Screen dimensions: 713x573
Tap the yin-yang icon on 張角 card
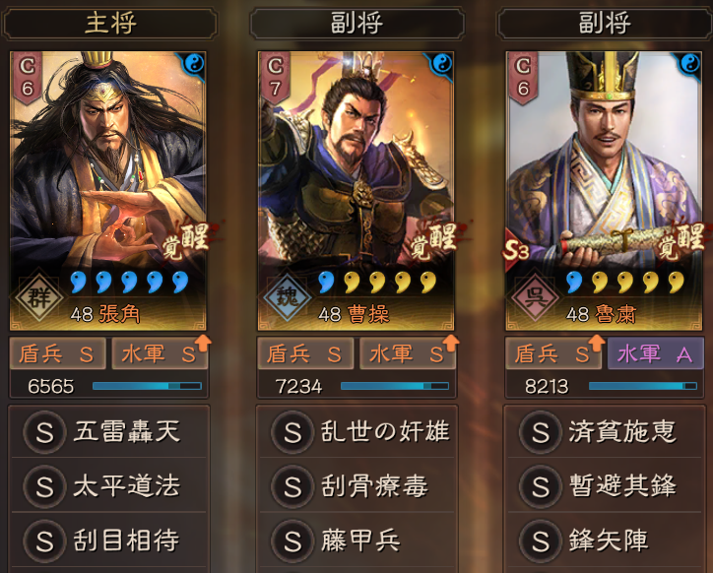[194, 64]
